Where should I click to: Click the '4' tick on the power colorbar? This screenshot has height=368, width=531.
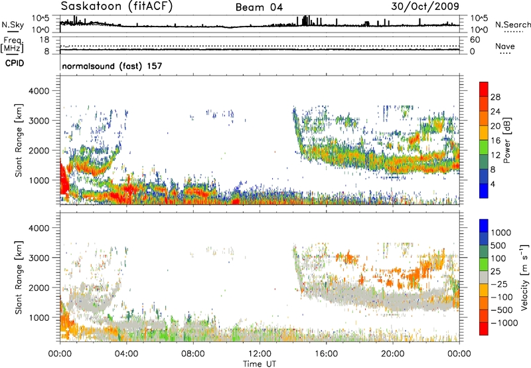(493, 184)
